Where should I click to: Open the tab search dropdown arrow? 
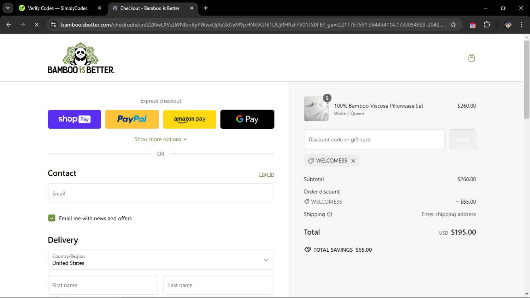pyautogui.click(x=8, y=8)
